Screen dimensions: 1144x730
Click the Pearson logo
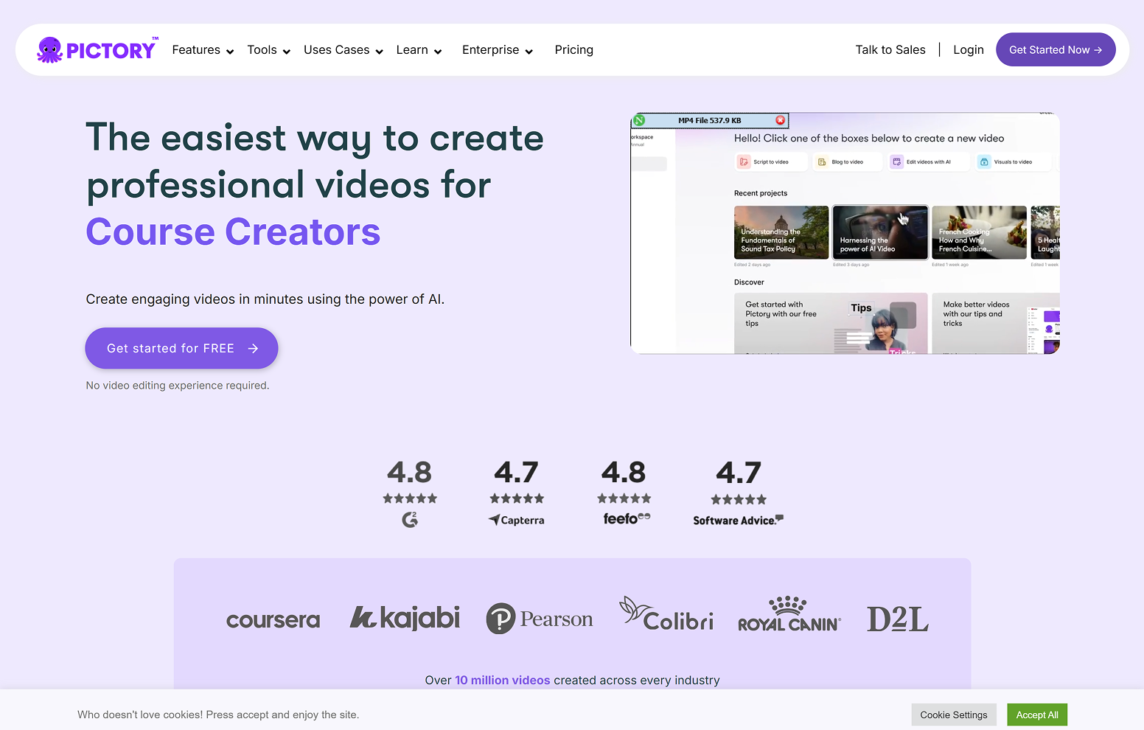pos(540,619)
